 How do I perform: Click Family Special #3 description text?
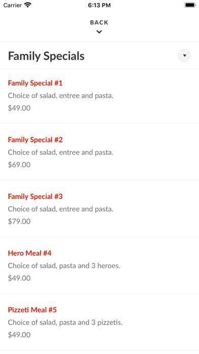pos(60,209)
